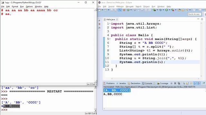The width and height of the screenshot is (206, 115).
Task: Click the IDLE editor scrollbar up arrow
Action: point(96,10)
